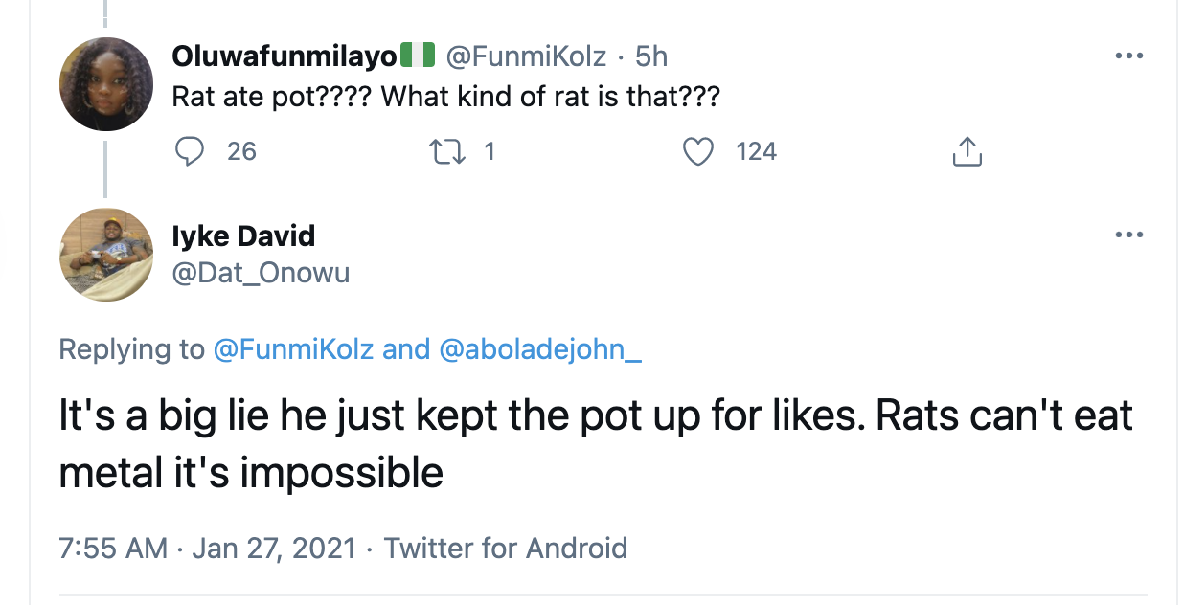The image size is (1184, 605).
Task: Click the Oluwafunmilayo display name
Action: coord(284,56)
